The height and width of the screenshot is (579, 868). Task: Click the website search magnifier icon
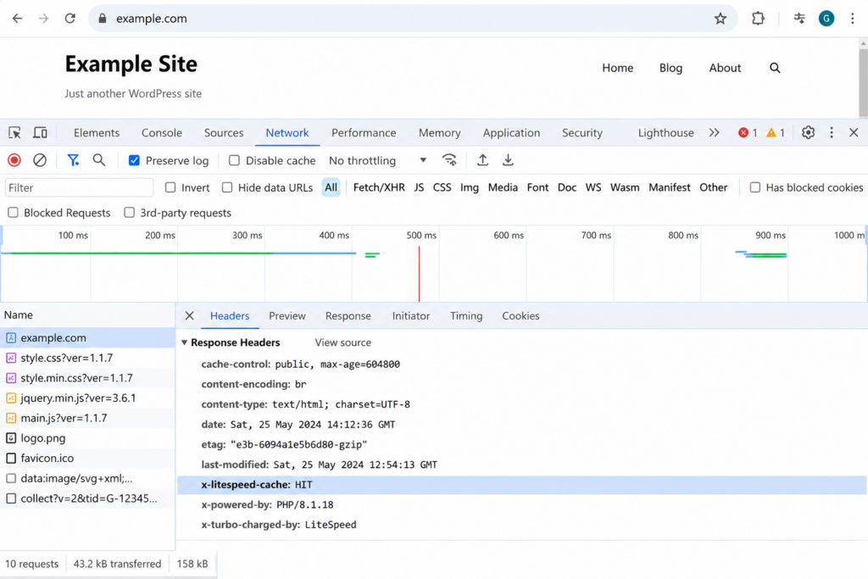point(775,68)
